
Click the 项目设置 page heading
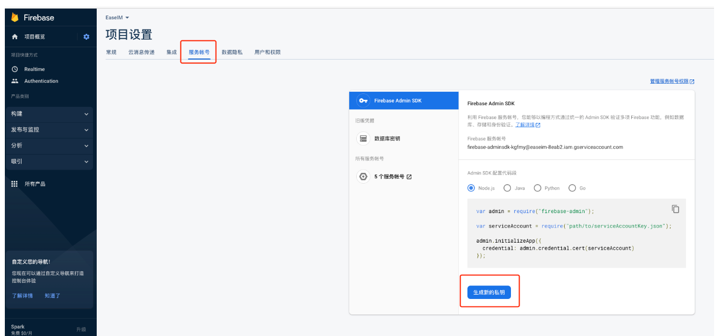point(129,34)
